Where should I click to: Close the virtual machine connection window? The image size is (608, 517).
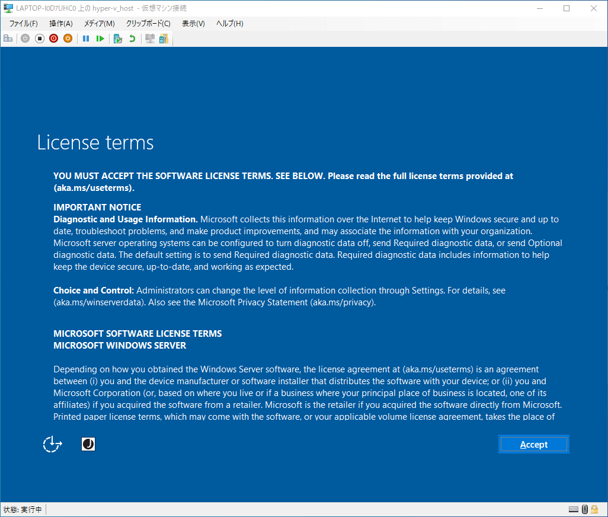click(x=594, y=8)
